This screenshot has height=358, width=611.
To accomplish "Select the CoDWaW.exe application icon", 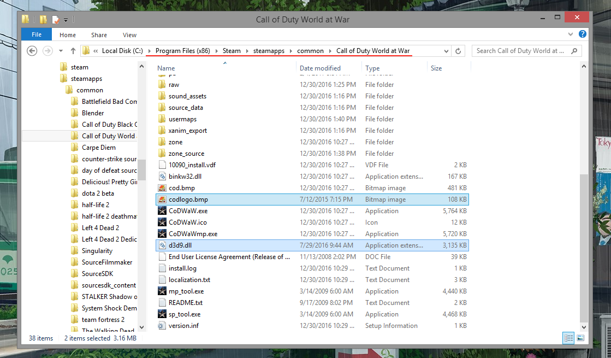I will coord(162,210).
